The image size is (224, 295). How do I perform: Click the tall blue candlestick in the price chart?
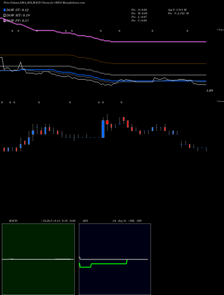(x=103, y=129)
